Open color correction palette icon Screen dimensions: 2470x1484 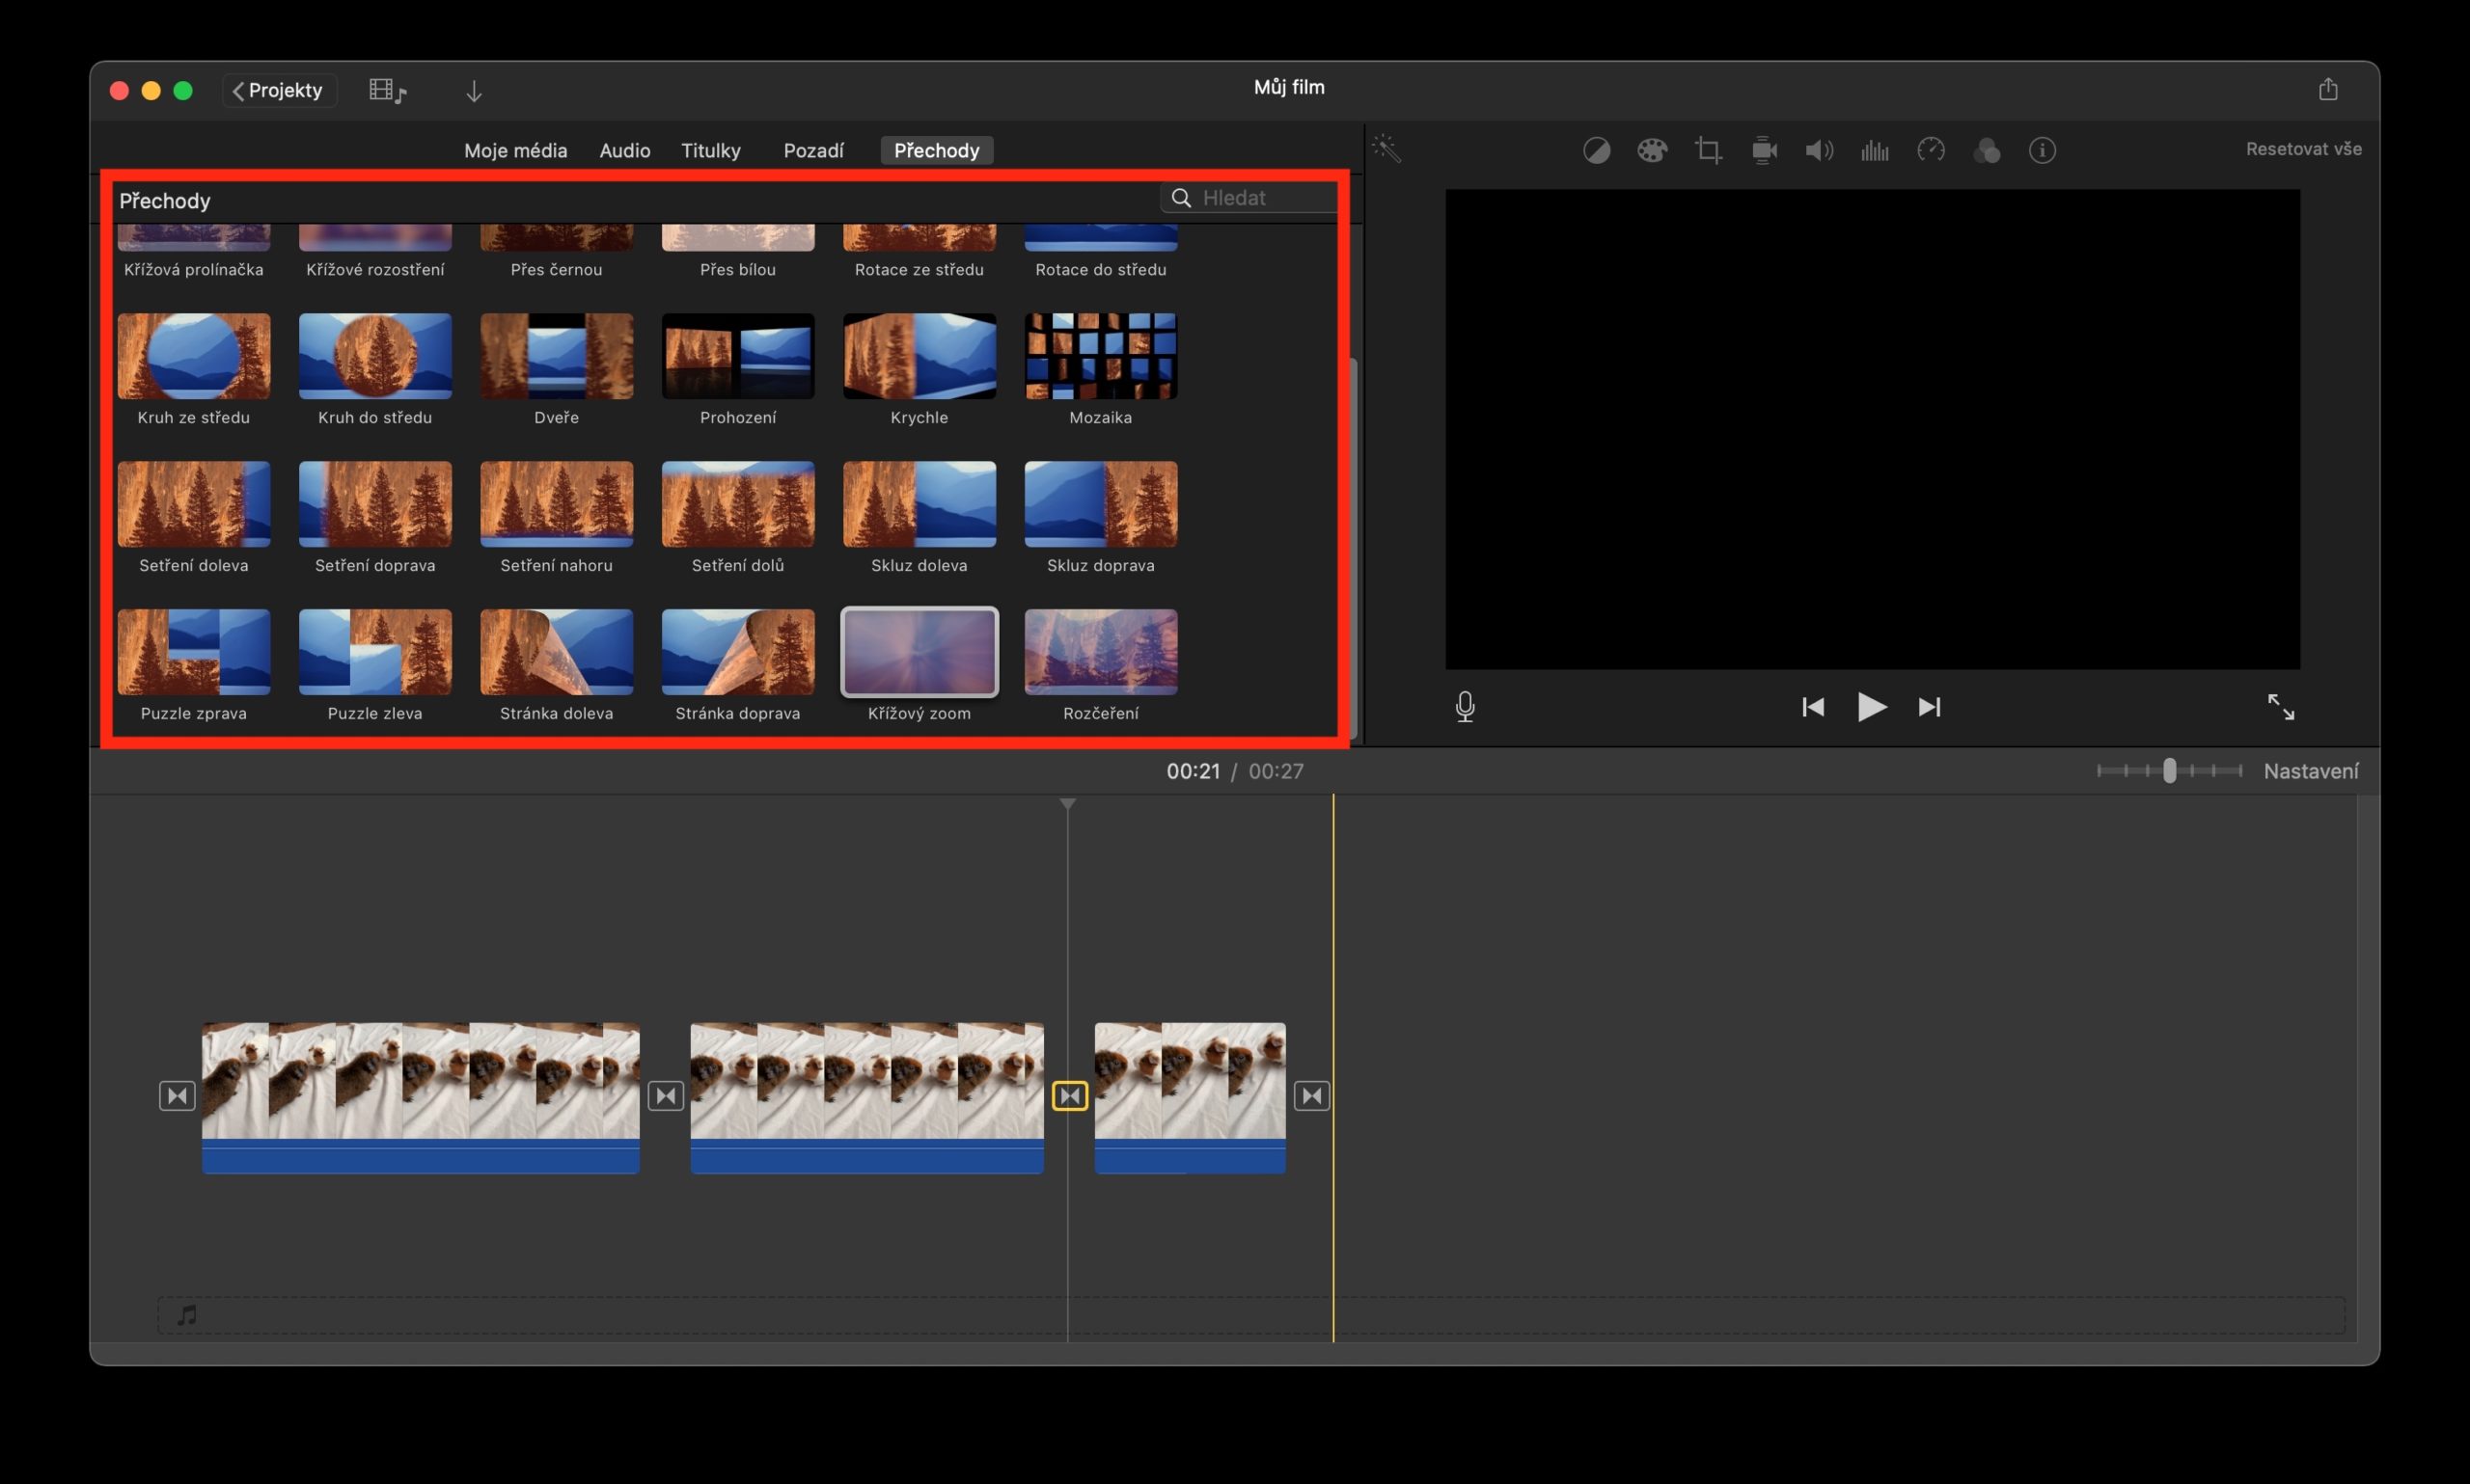click(x=1652, y=150)
